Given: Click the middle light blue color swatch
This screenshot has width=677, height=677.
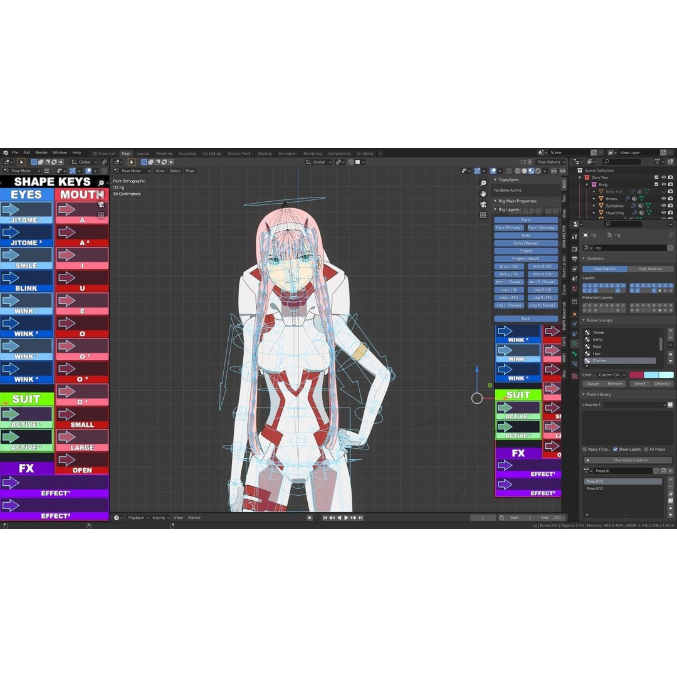Looking at the screenshot, I should [651, 375].
